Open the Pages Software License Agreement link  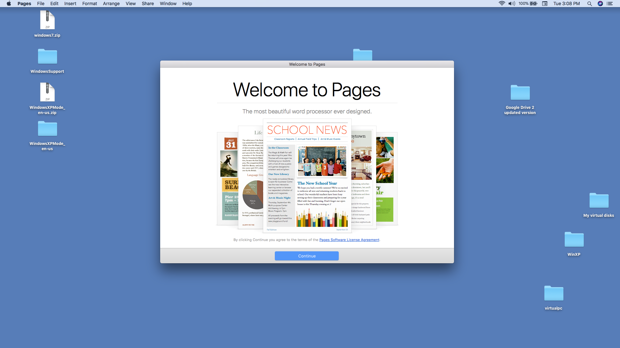349,240
